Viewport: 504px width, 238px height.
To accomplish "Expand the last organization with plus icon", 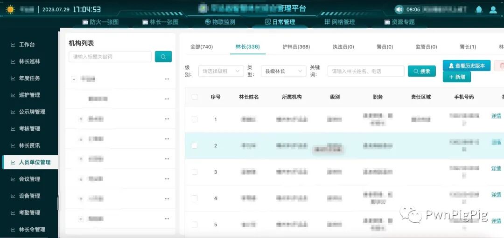I will click(81, 219).
